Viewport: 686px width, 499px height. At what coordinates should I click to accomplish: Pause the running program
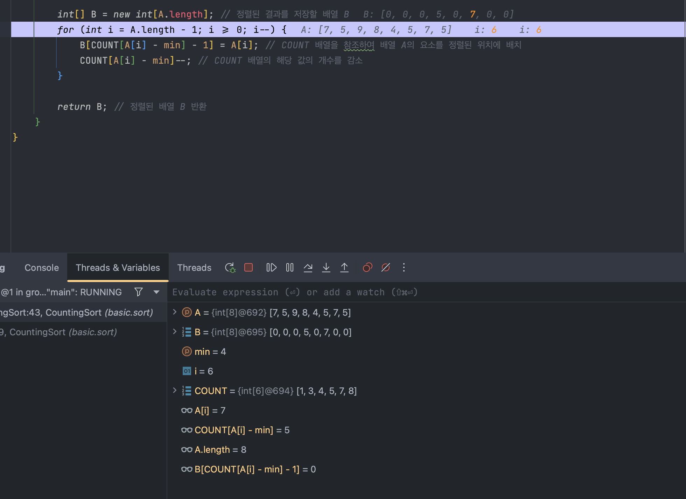coord(290,268)
